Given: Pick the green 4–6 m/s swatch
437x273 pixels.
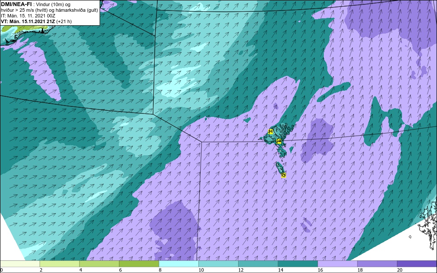Looking at the screenshot, I should (99, 263).
